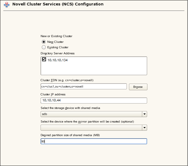Click the "Cluster IP address" label

click(x=53, y=94)
